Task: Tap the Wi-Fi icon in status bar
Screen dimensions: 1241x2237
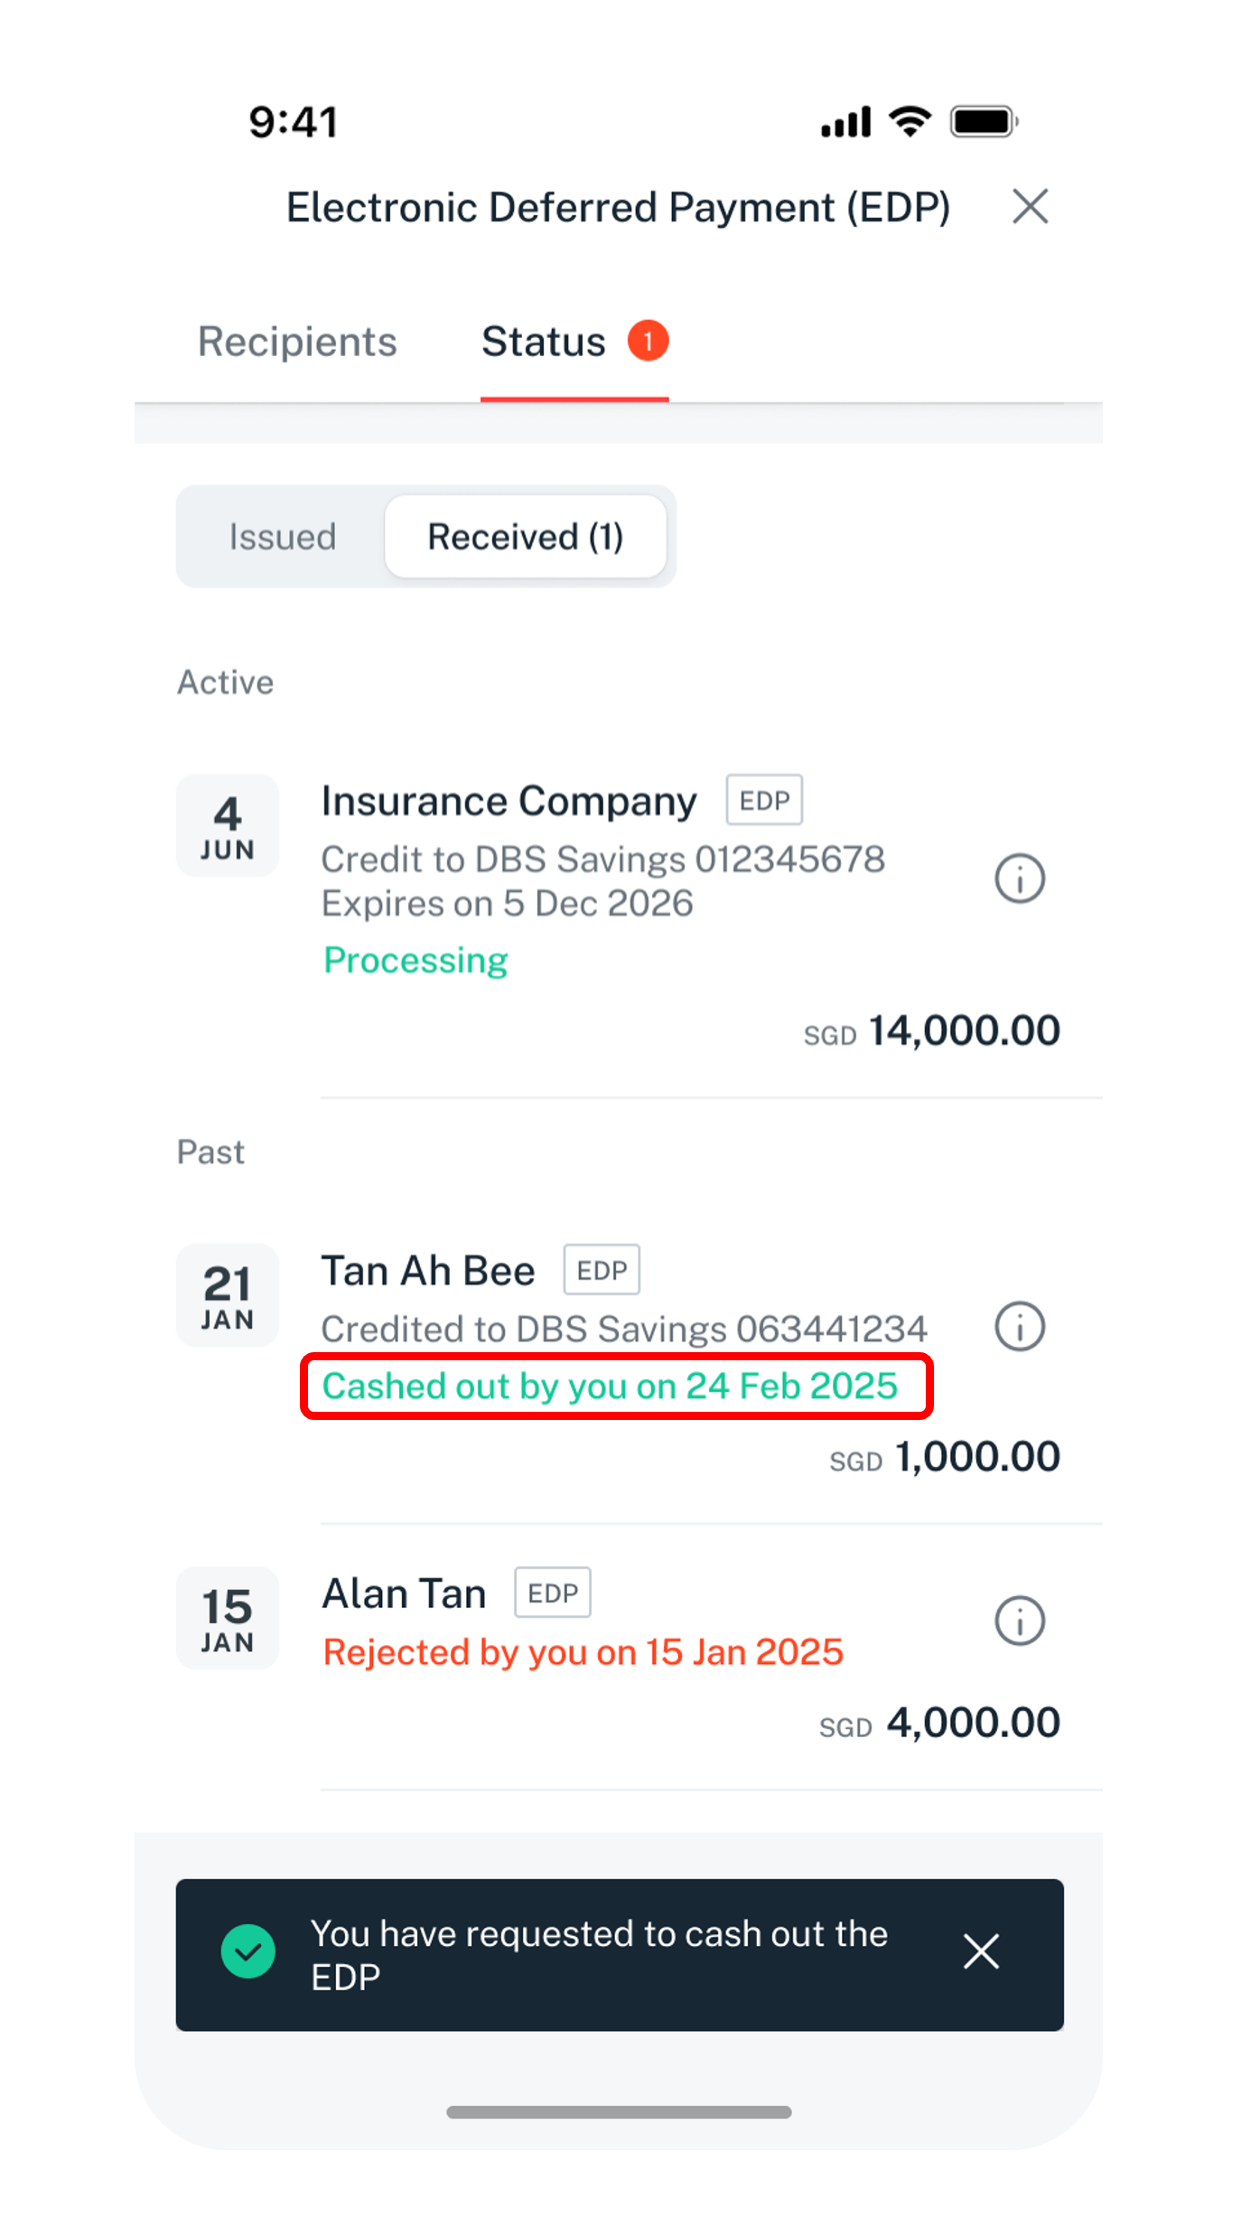Action: [910, 121]
